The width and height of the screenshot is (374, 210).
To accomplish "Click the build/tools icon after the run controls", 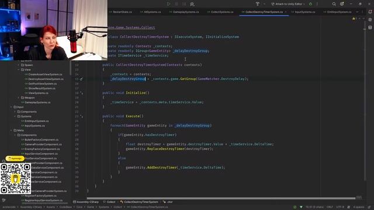I will point(192,4).
